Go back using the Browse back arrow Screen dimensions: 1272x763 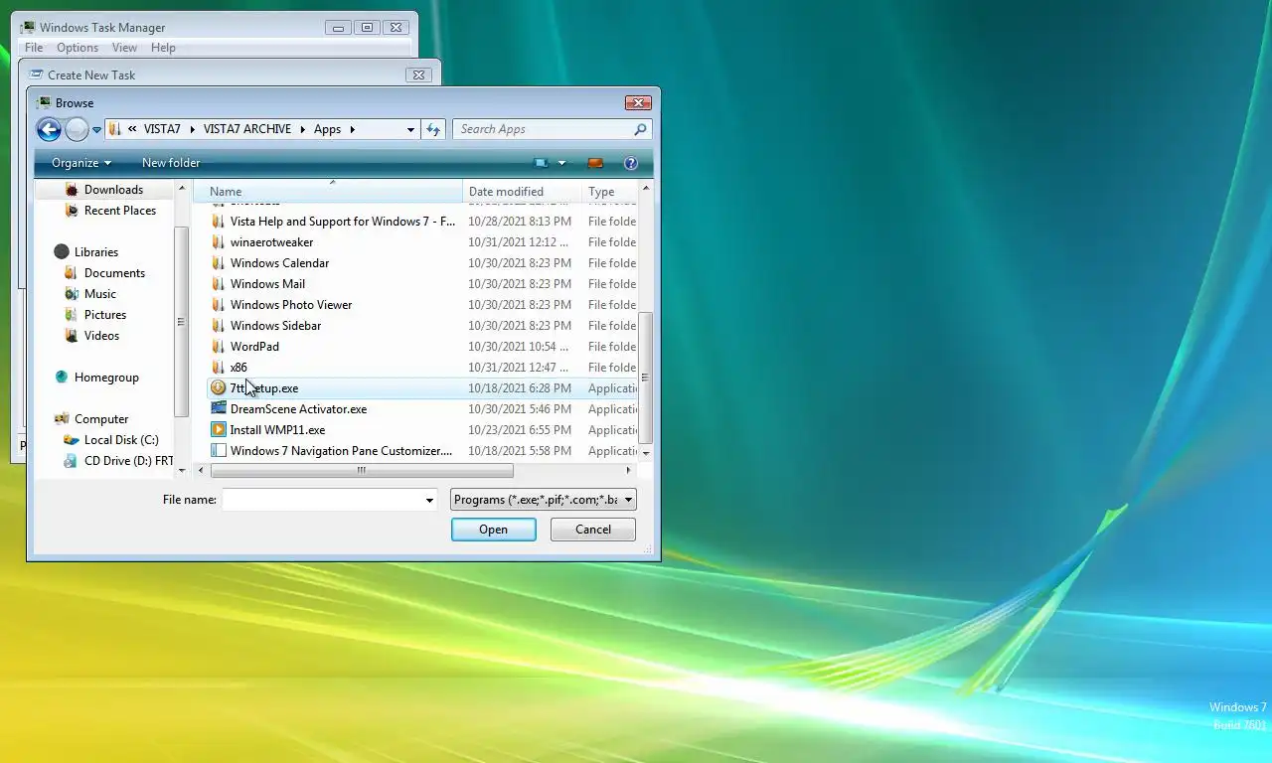[49, 129]
